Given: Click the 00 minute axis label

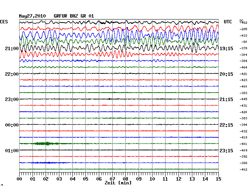Looking at the screenshot, I should click(x=20, y=179).
